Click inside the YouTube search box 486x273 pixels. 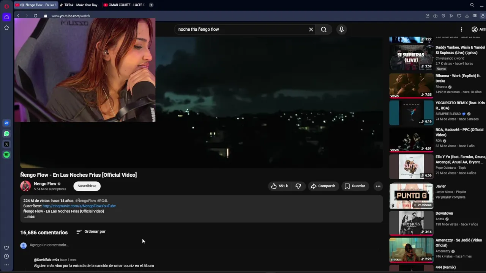tap(241, 29)
